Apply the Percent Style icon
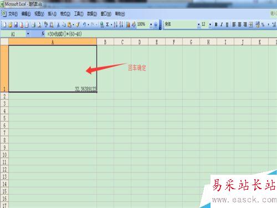This screenshot has width=277, height=208. pos(263,24)
